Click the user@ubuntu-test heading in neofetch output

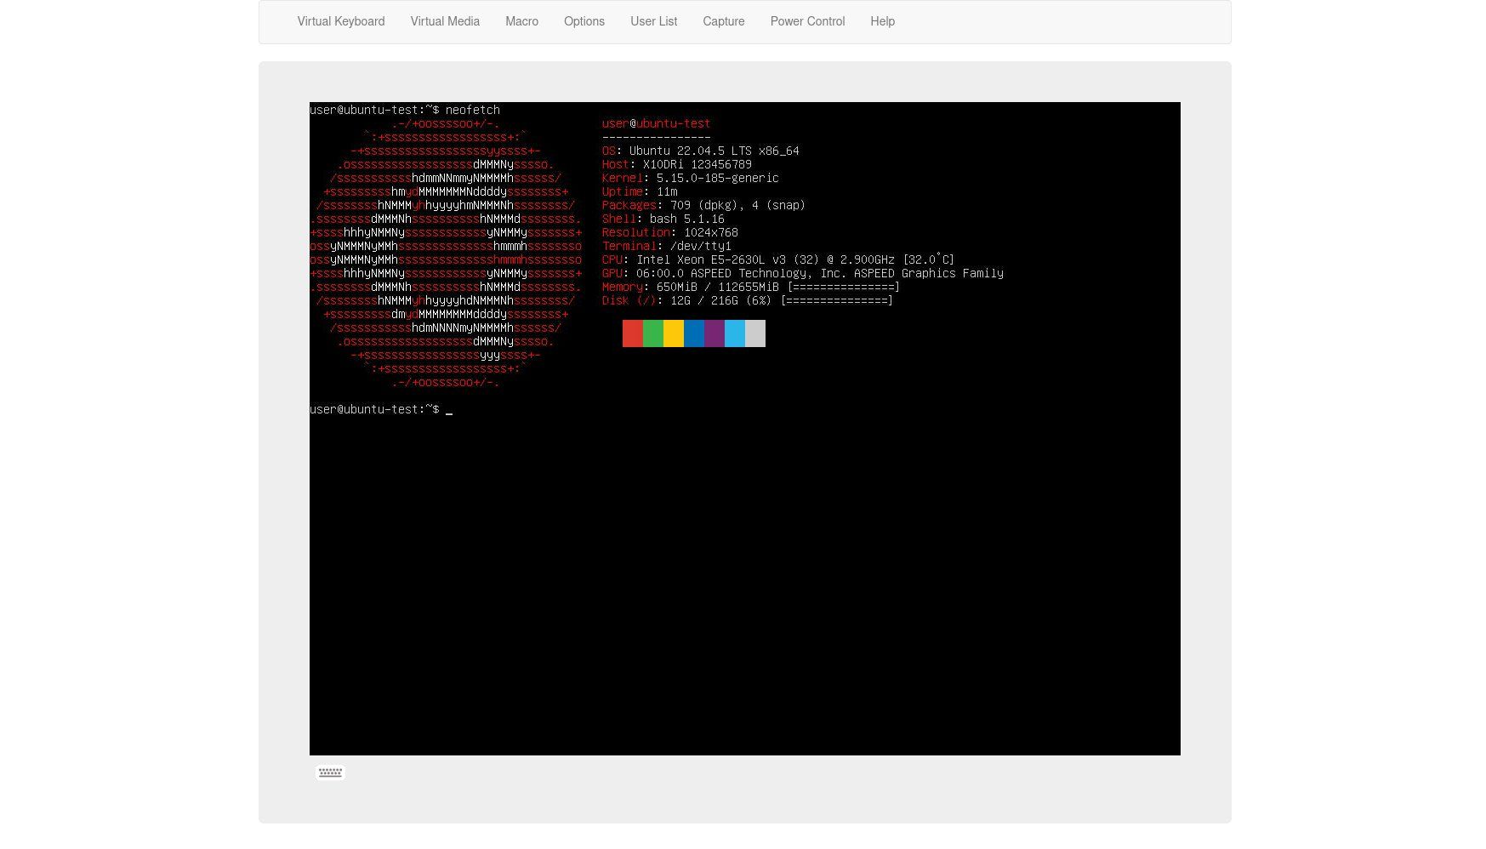pos(656,123)
